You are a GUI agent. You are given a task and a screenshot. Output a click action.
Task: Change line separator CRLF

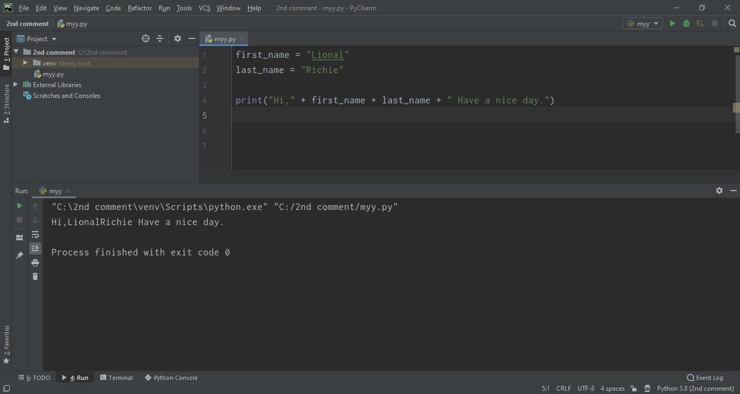coord(563,389)
